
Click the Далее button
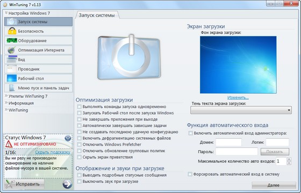pyautogui.click(x=274, y=185)
